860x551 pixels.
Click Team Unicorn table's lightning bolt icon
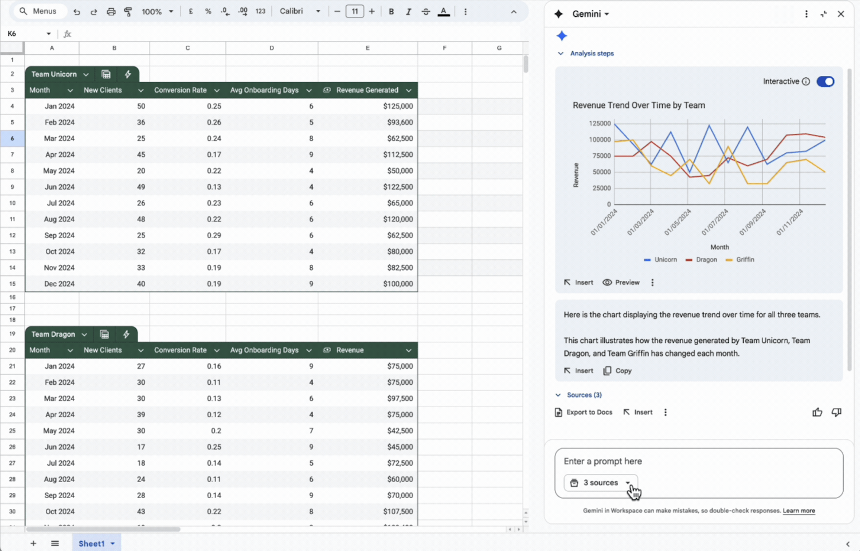coord(127,74)
